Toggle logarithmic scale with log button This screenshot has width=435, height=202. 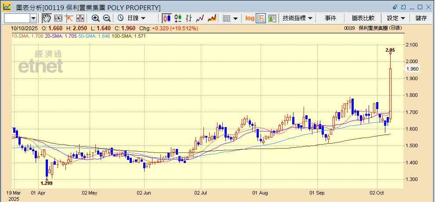click(250, 18)
